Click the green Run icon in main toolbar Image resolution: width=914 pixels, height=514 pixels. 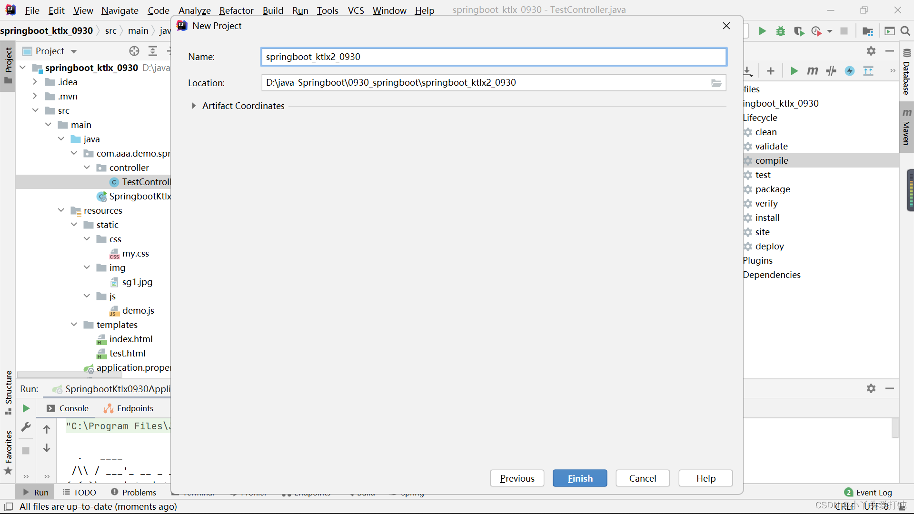(x=762, y=31)
